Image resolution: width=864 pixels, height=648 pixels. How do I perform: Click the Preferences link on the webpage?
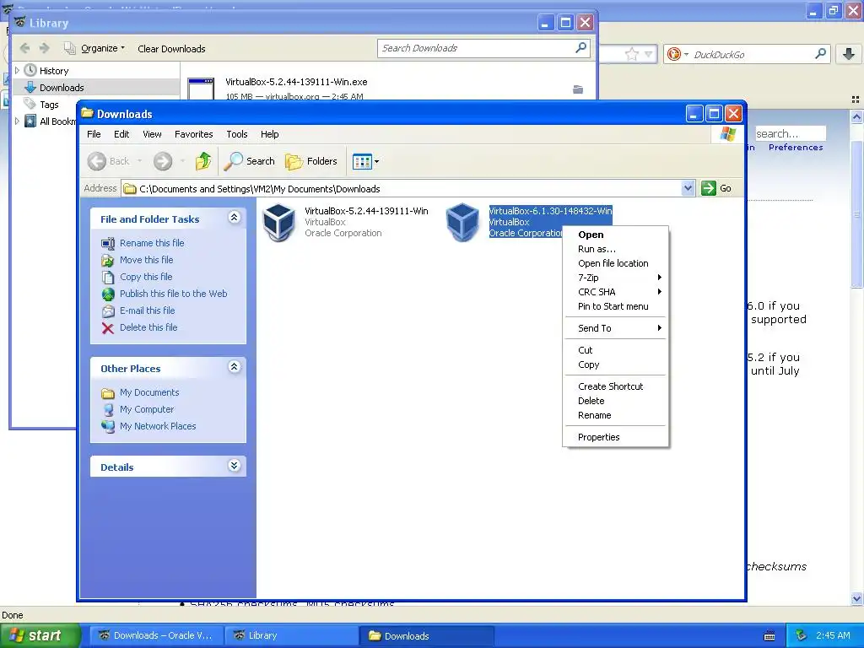[796, 148]
